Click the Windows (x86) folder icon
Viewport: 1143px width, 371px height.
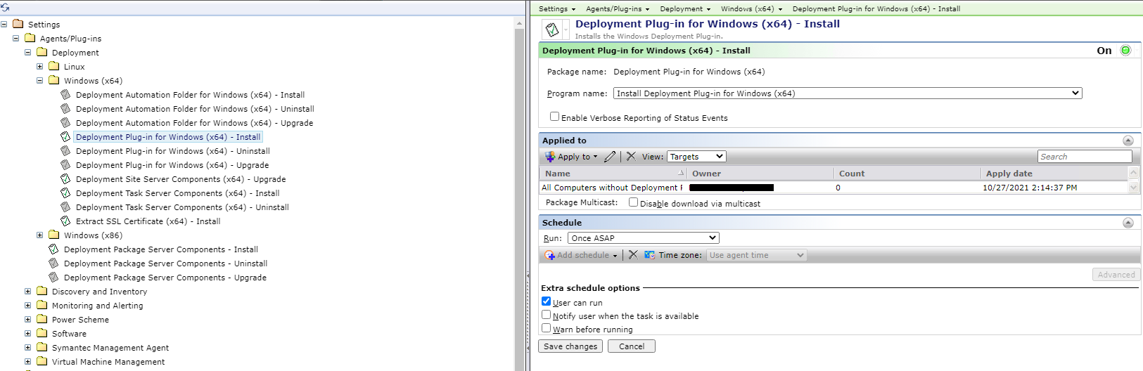(54, 235)
